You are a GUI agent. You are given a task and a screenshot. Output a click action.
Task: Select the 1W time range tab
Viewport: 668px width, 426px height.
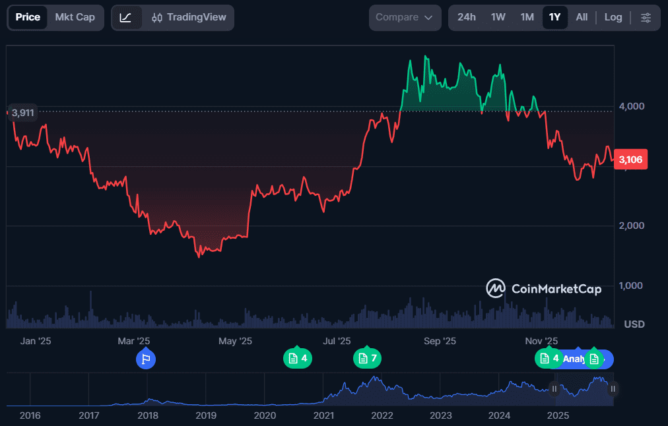[498, 17]
